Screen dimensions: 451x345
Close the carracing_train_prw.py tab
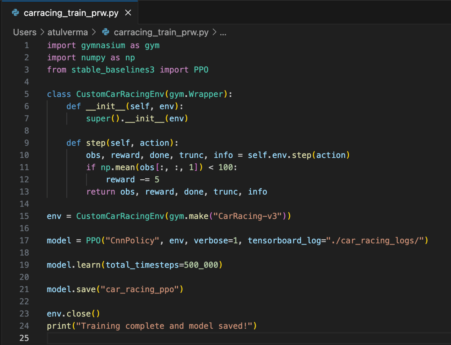128,13
